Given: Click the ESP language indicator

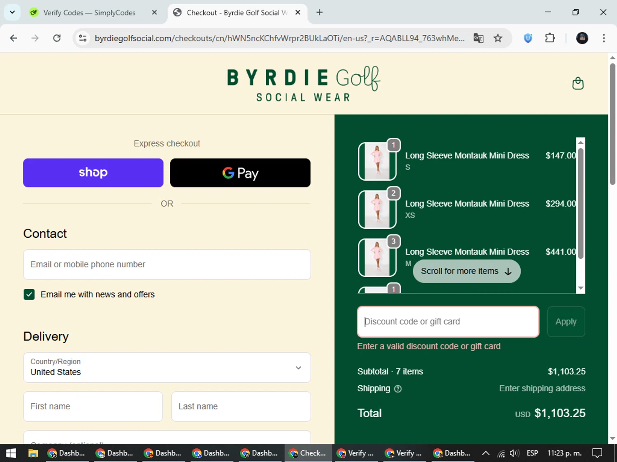Looking at the screenshot, I should (x=532, y=453).
